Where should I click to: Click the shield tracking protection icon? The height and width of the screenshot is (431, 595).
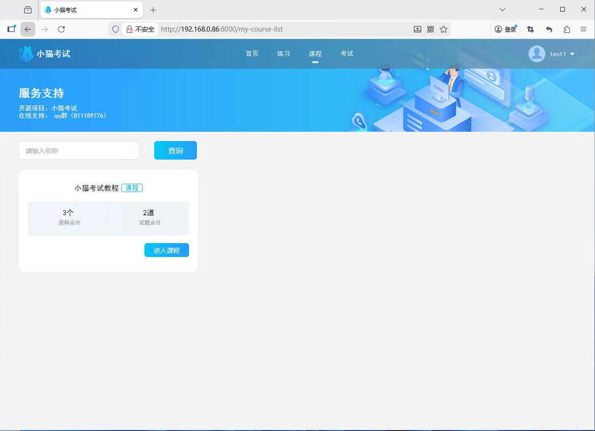pyautogui.click(x=116, y=29)
